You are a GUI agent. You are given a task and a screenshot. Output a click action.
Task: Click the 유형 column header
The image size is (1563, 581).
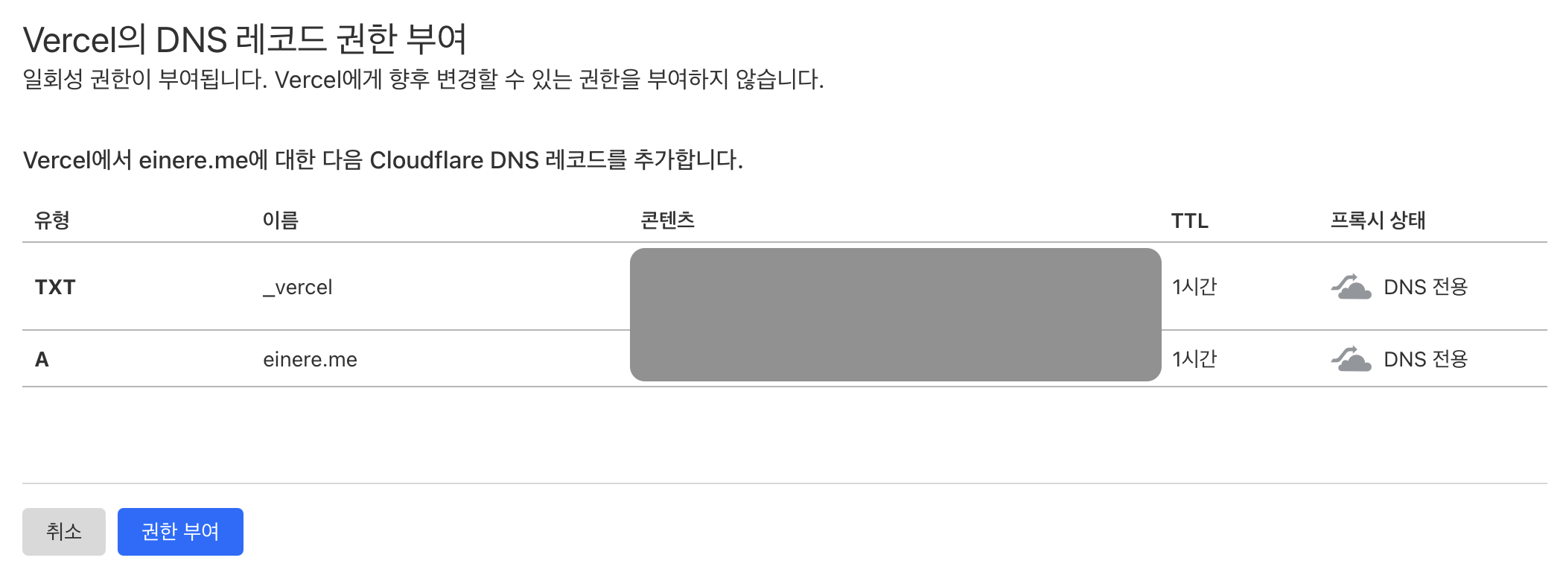click(x=51, y=220)
